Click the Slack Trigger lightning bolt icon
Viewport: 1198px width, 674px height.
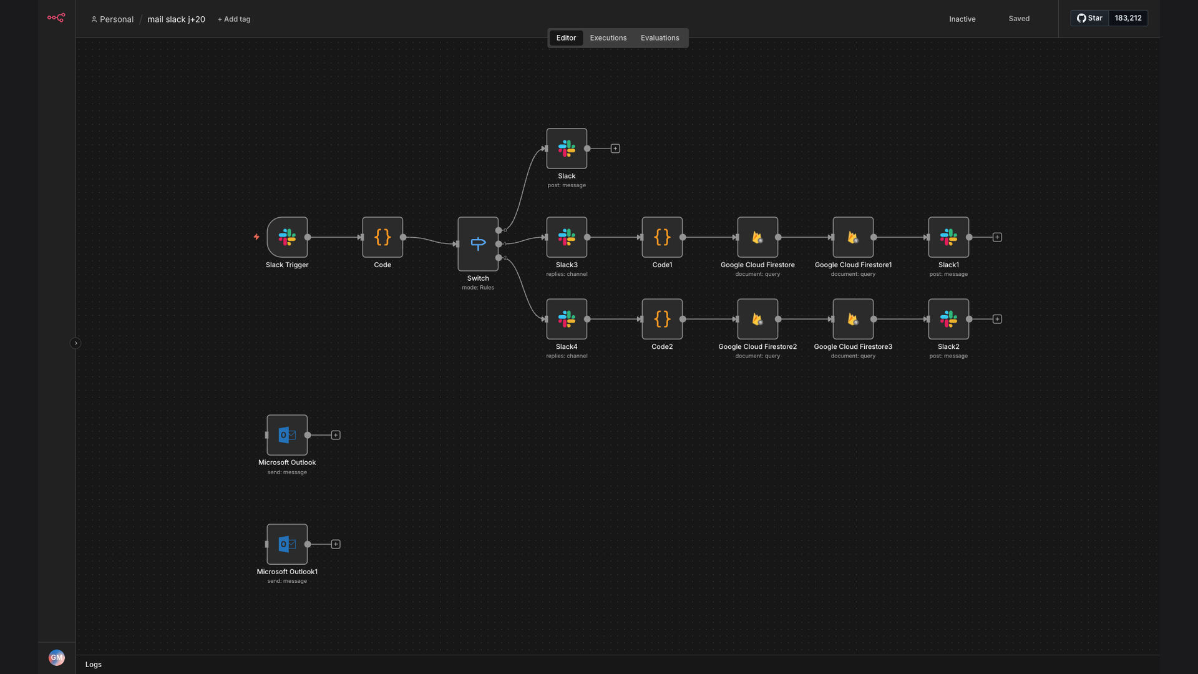click(x=256, y=237)
